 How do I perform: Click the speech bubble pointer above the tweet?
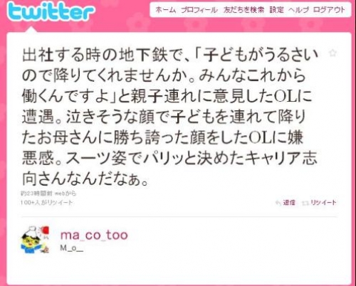[31, 30]
